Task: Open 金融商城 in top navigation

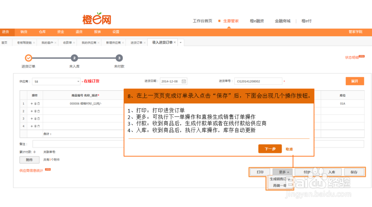Action: point(283,21)
